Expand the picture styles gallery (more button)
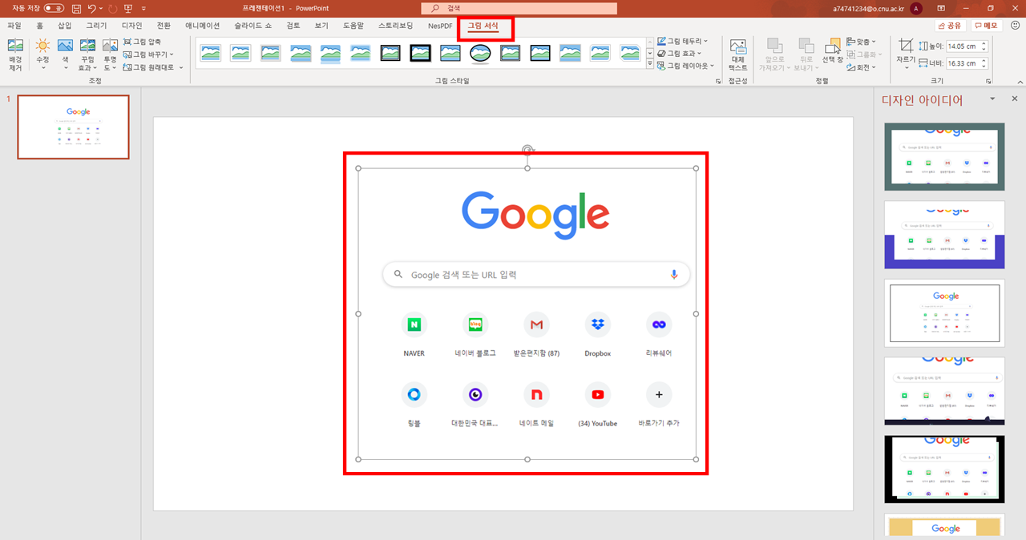Viewport: 1026px width, 540px height. (649, 64)
